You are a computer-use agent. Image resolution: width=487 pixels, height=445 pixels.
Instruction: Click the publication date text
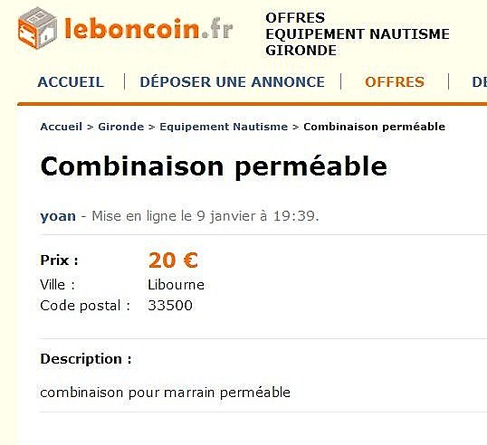coord(205,216)
